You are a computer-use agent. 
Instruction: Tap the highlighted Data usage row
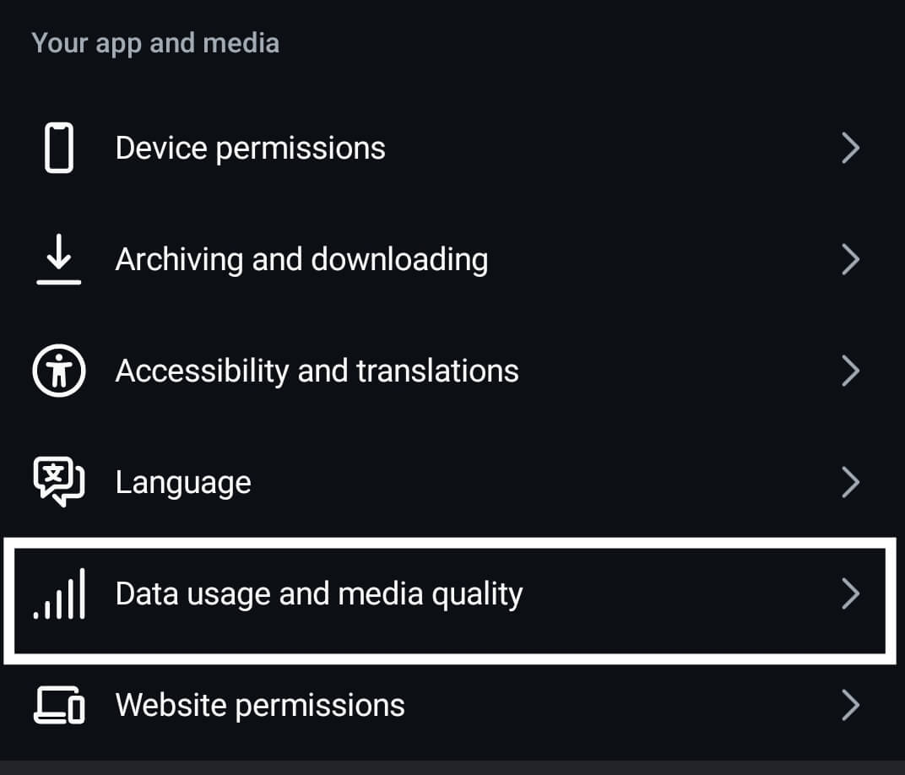(450, 601)
